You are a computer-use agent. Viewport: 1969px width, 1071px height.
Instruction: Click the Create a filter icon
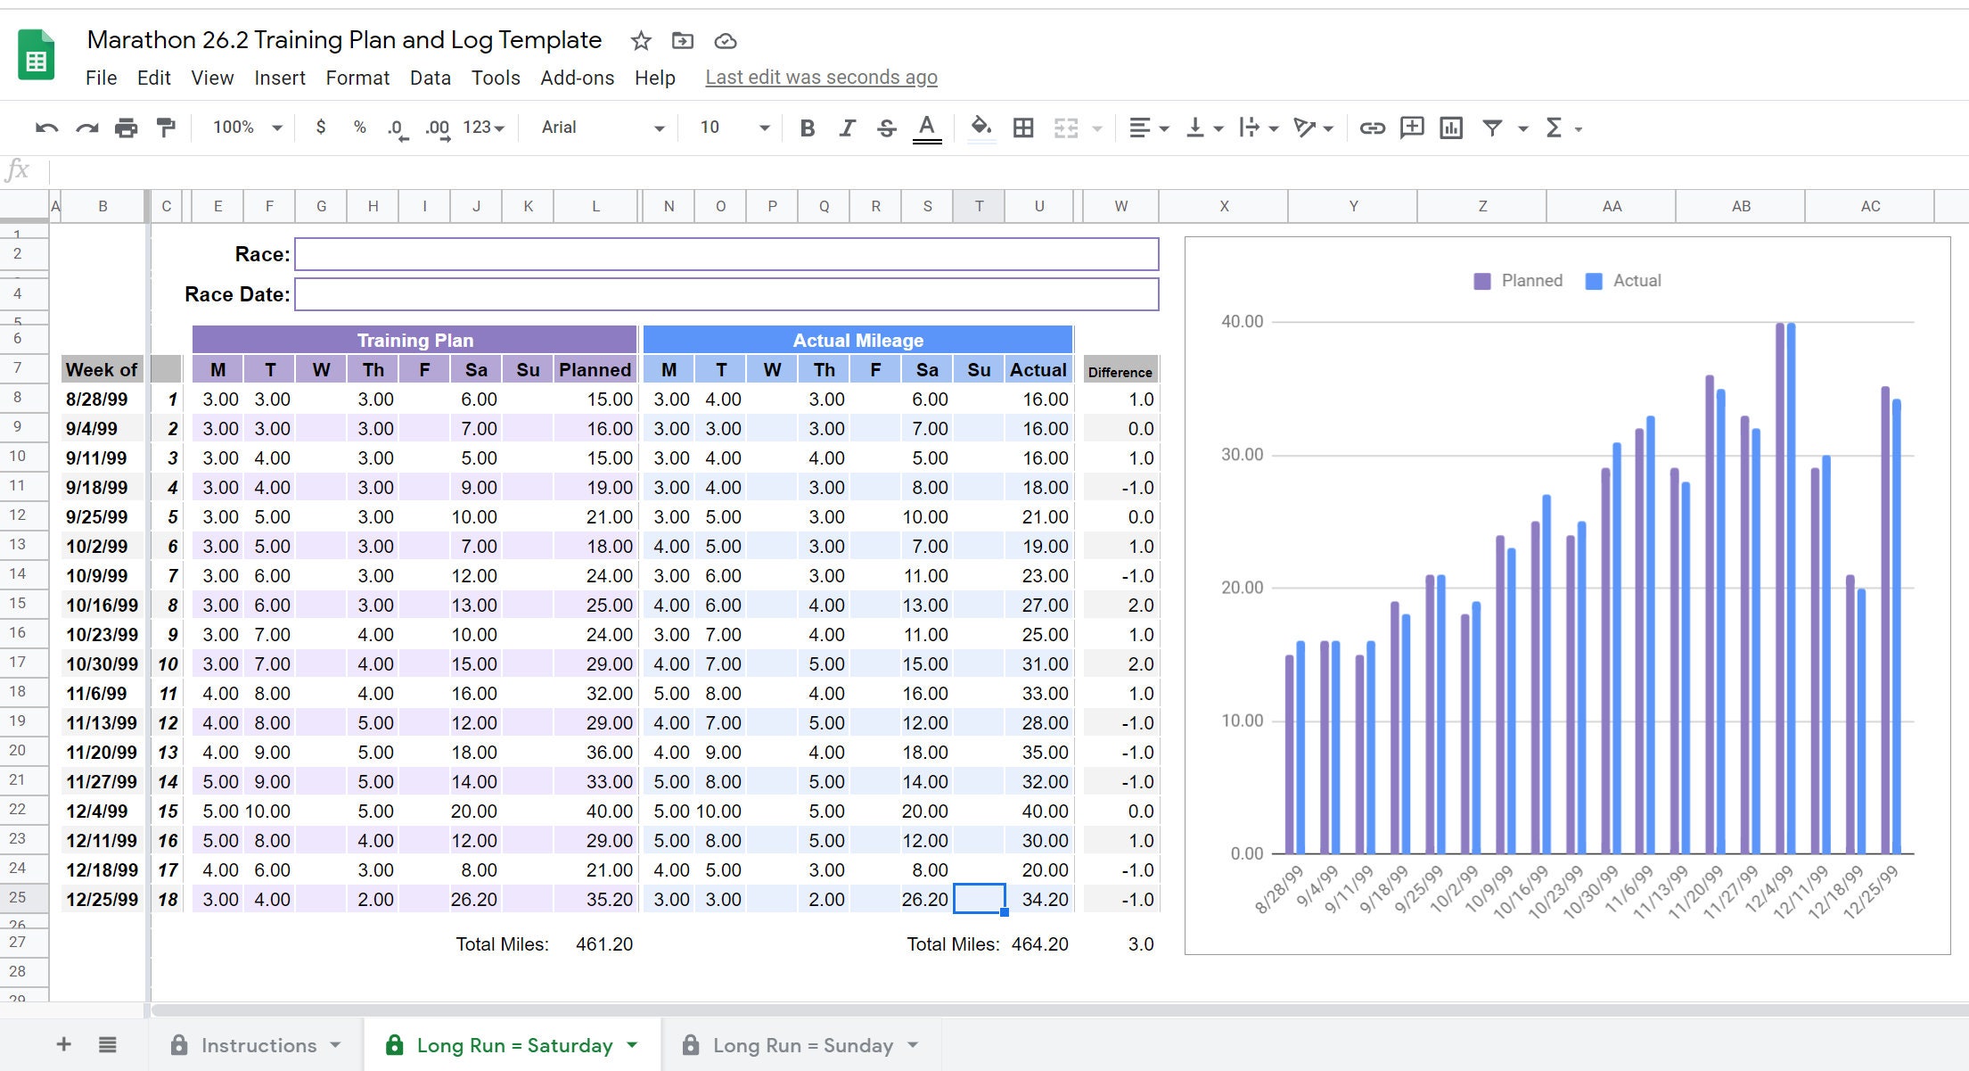[1494, 128]
